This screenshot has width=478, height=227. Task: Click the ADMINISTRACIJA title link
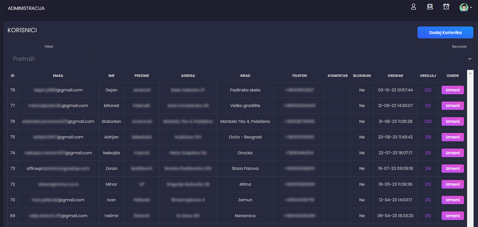[x=26, y=8]
